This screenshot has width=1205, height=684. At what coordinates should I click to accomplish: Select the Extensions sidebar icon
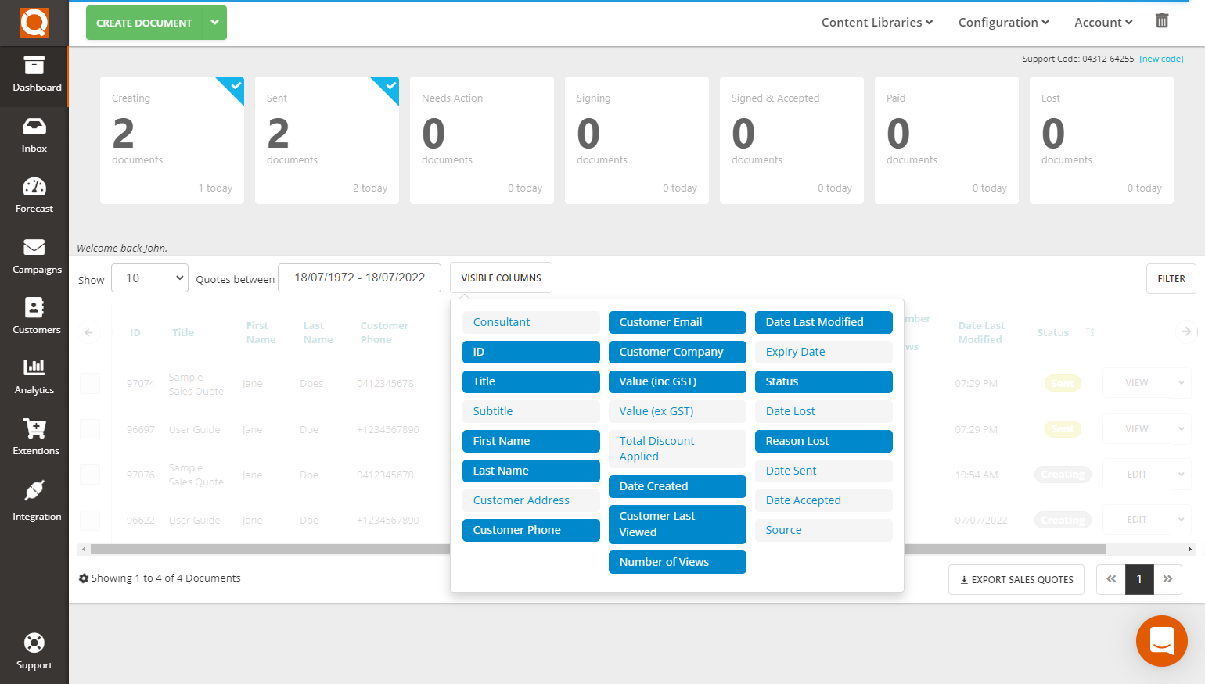click(x=34, y=438)
